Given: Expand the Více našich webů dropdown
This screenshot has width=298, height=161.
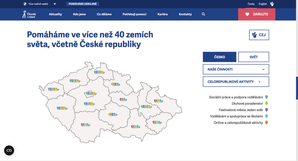Looking at the screenshot, I should tap(54, 4).
